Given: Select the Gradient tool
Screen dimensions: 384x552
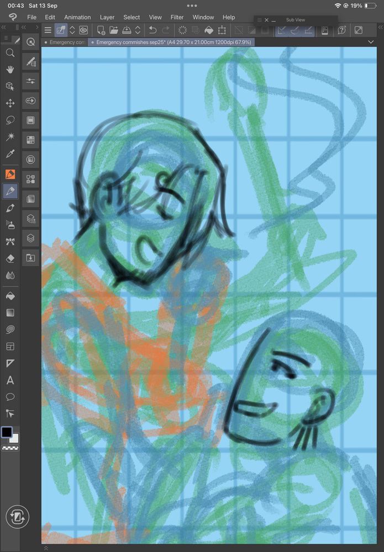Looking at the screenshot, I should point(10,312).
